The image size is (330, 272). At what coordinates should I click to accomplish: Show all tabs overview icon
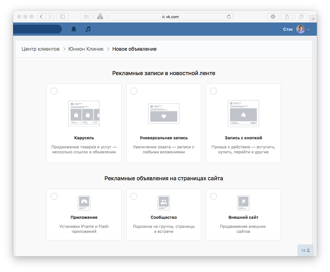[x=301, y=17]
